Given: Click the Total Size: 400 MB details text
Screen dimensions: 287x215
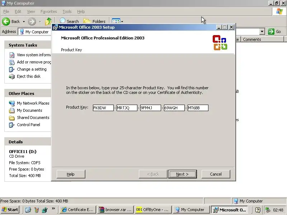Looking at the screenshot, I should 25,176.
